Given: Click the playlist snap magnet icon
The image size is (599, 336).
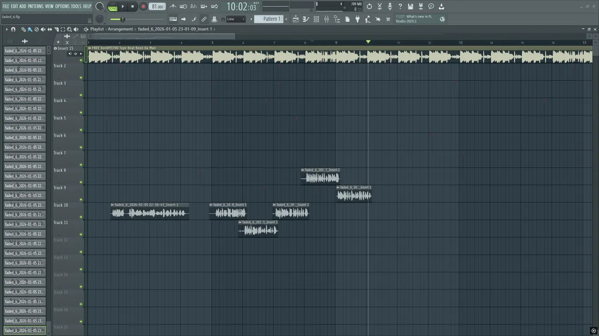Looking at the screenshot, I should 13,29.
